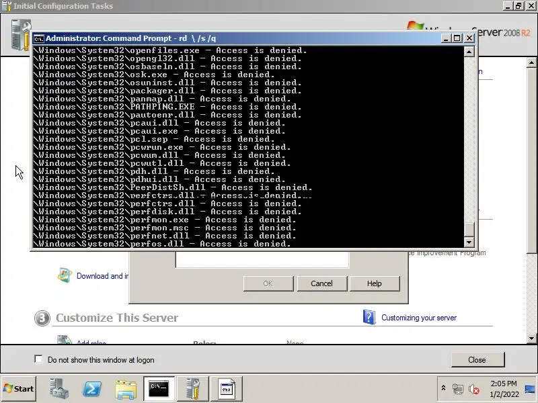Open network status tray icon
Viewport: 538px width, 403px height.
(x=458, y=389)
